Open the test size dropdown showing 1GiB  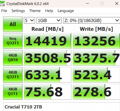(x=49, y=20)
